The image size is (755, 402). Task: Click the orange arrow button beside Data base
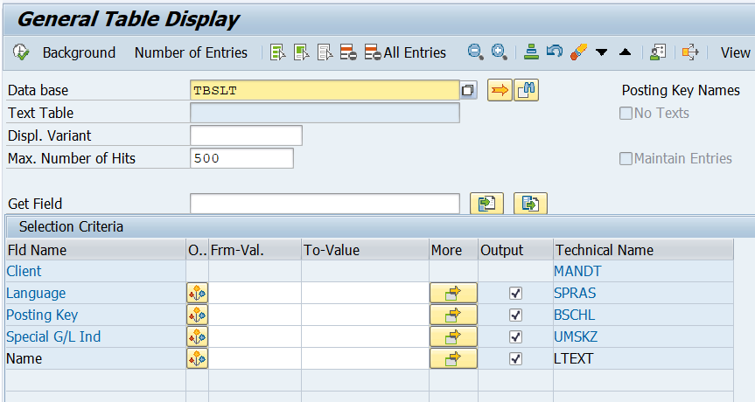(x=500, y=90)
